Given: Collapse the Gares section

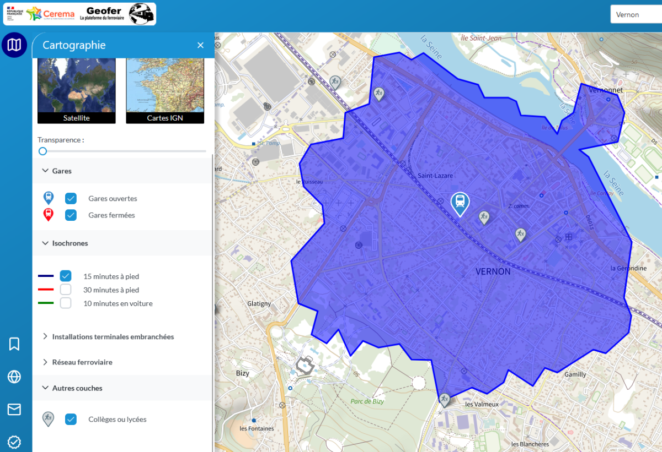Looking at the screenshot, I should [x=45, y=171].
